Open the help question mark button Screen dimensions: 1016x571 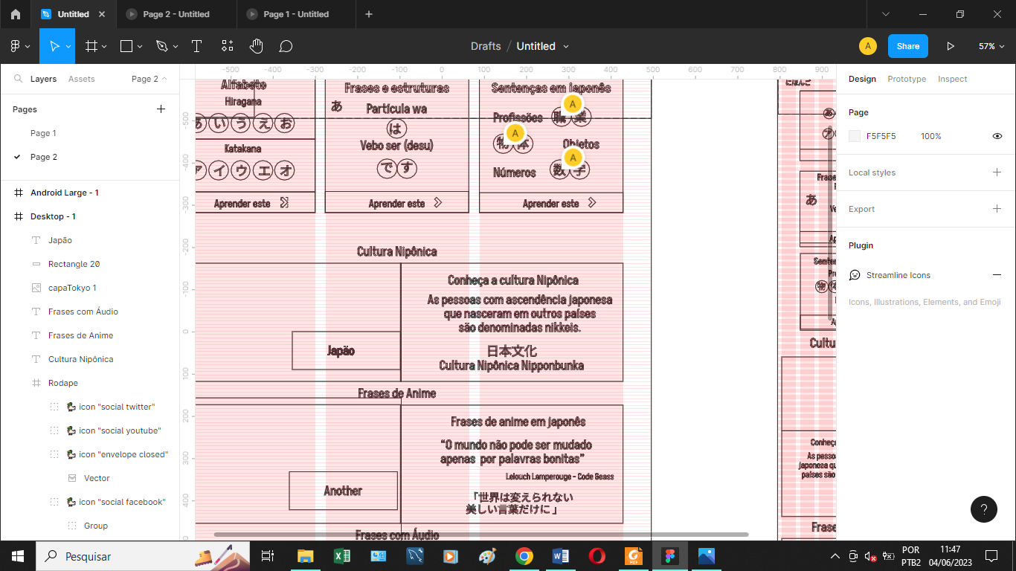click(983, 509)
